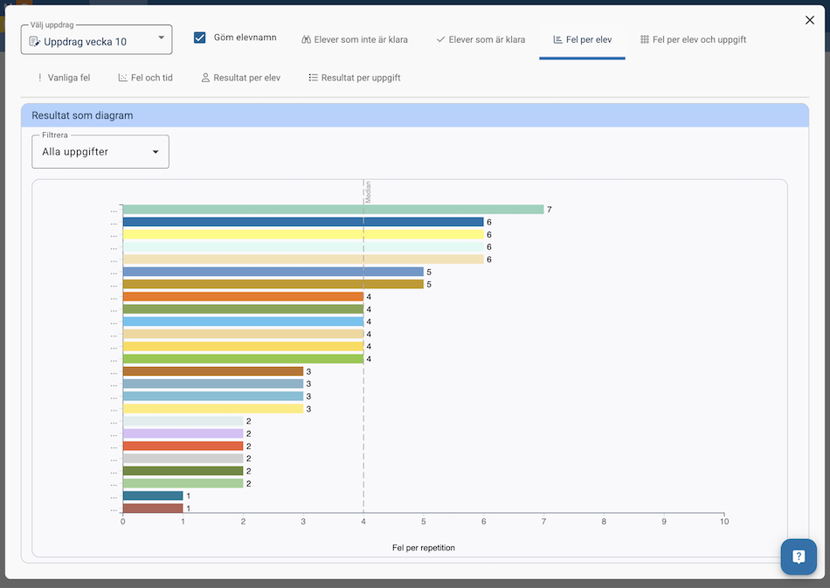Screen dimensions: 830x588
Task: Click the checkmark icon beside Elever som är klara
Action: [440, 40]
